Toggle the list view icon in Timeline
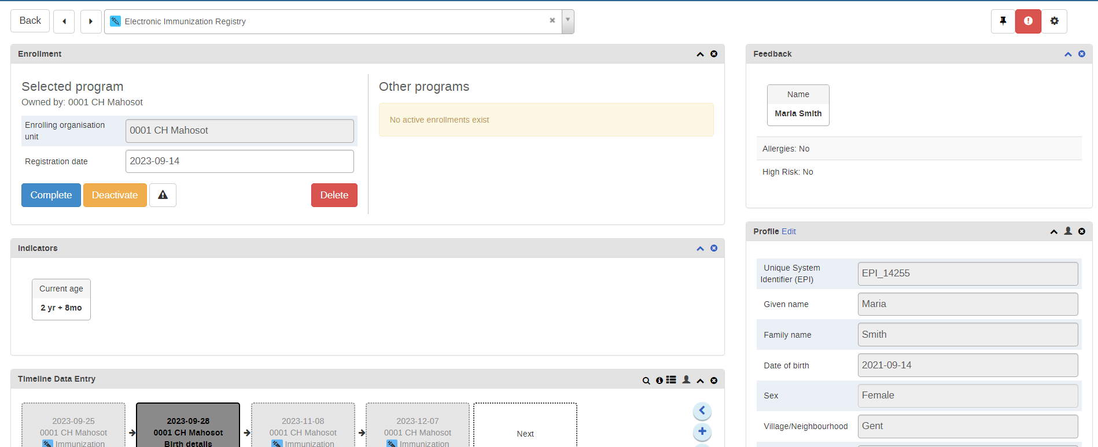Screen dimensions: 1098x447 671,380
